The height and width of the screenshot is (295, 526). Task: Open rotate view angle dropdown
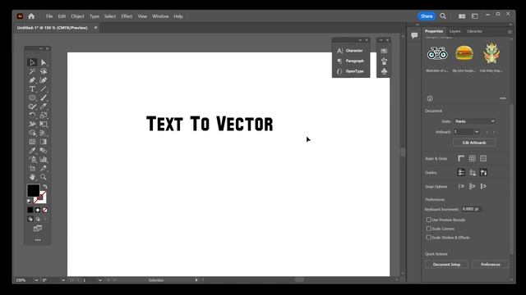(x=63, y=280)
